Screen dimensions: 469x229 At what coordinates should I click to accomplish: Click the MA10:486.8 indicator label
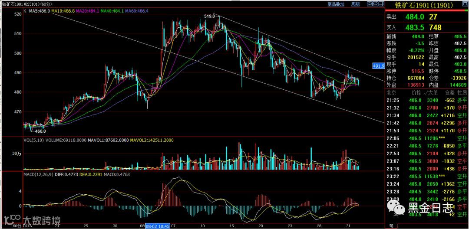(63, 11)
